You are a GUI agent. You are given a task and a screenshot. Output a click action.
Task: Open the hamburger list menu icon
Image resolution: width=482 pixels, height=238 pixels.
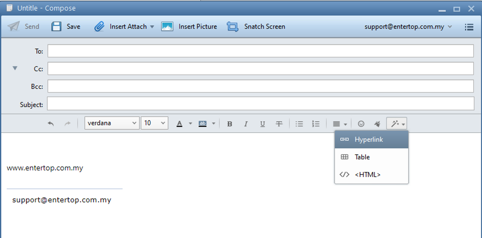pos(469,27)
